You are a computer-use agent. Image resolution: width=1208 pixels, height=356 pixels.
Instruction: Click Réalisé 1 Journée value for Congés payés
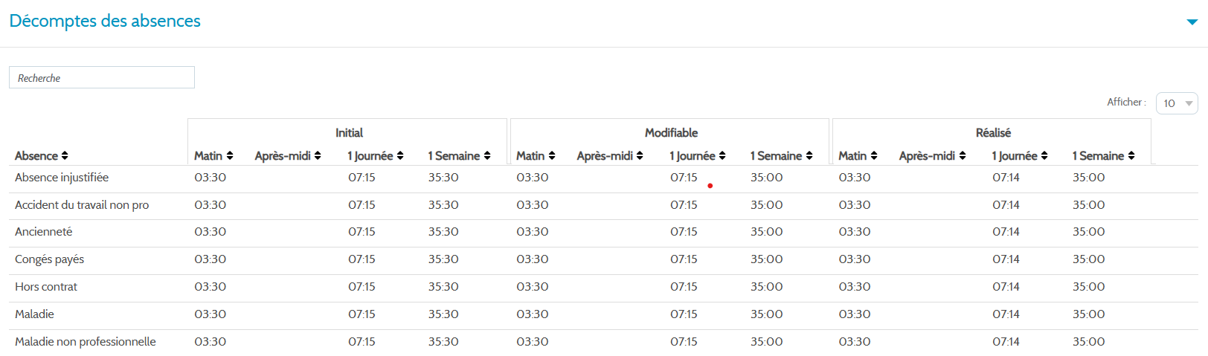coord(1006,259)
